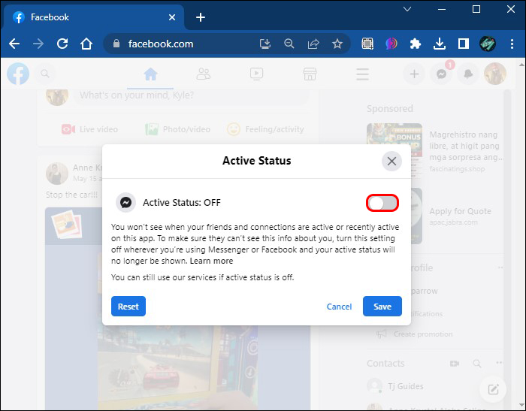Click the padlock site info icon

click(x=116, y=44)
